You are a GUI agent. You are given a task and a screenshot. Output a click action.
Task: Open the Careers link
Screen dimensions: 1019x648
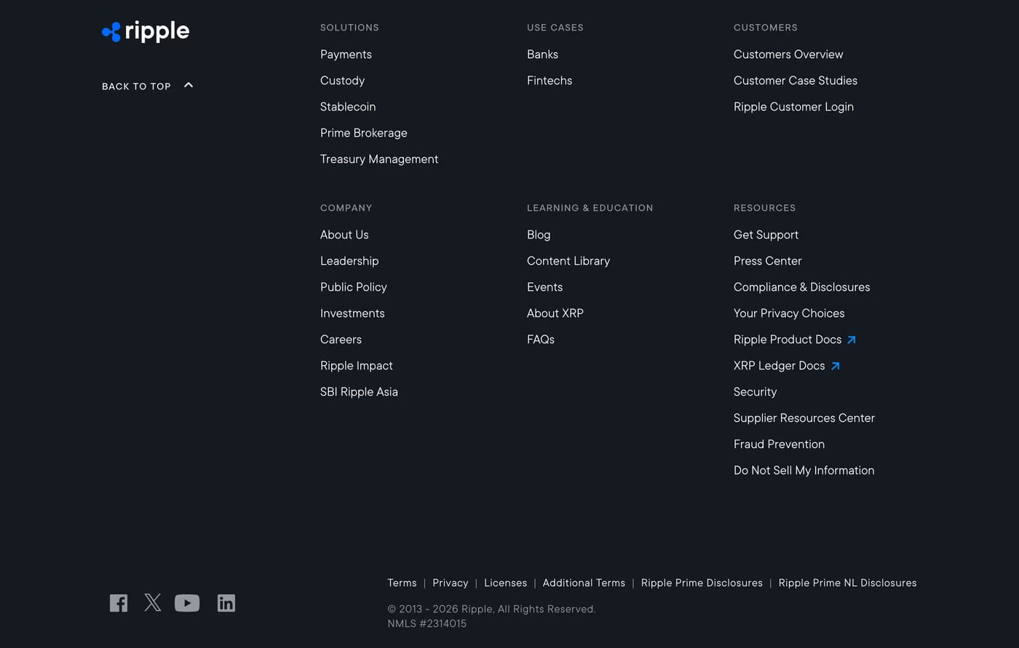[341, 340]
